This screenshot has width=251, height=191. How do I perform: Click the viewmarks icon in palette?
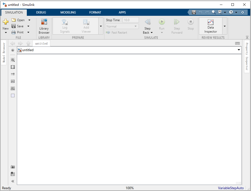point(13,174)
